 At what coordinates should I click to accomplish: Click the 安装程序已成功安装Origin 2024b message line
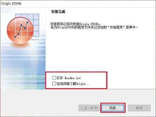point(75,24)
